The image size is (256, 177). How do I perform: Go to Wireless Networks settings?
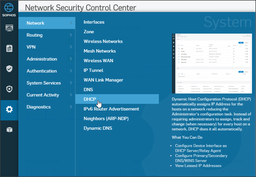click(x=103, y=41)
